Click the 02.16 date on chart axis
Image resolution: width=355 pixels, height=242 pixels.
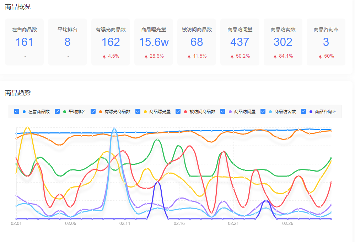(x=179, y=223)
